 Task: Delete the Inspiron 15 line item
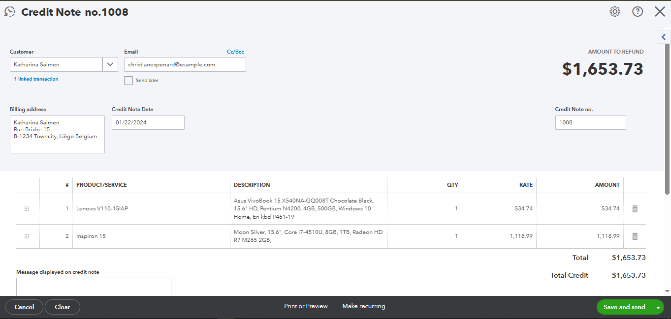pos(635,236)
